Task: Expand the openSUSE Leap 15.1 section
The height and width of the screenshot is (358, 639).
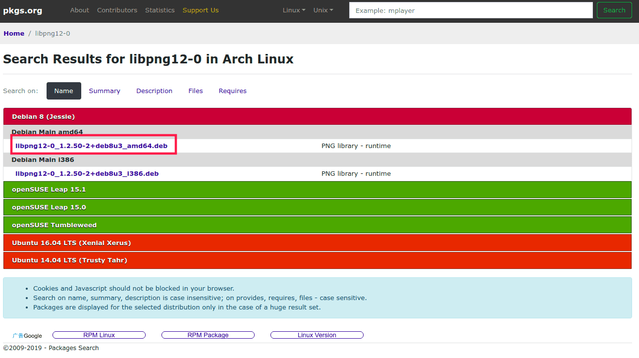Action: tap(49, 190)
